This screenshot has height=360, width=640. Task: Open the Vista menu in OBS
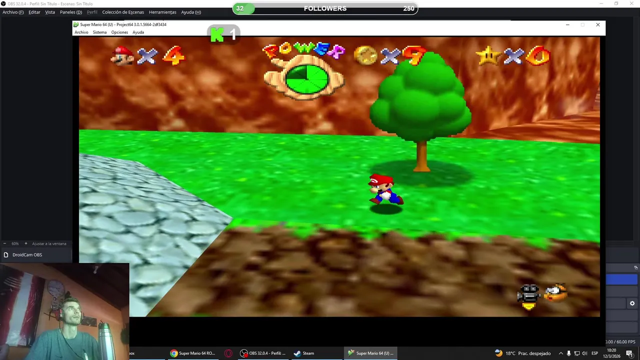(x=50, y=12)
